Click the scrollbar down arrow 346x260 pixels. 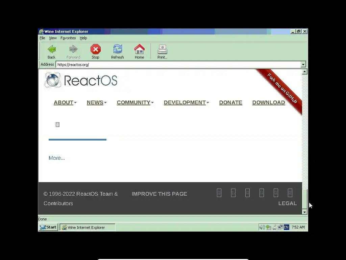tap(304, 212)
